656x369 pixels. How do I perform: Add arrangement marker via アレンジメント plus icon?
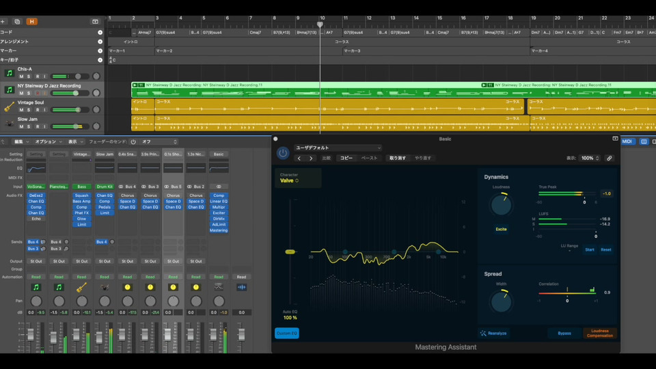(100, 42)
